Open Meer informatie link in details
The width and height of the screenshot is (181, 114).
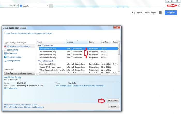(11, 88)
